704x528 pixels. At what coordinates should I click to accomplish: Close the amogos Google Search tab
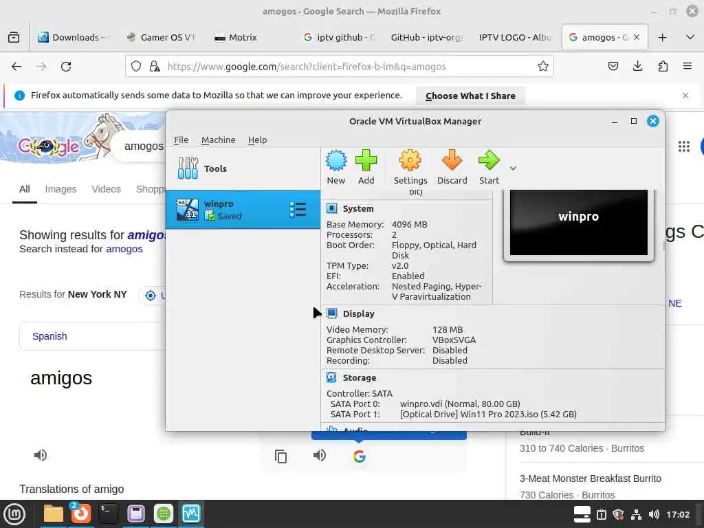click(x=636, y=37)
